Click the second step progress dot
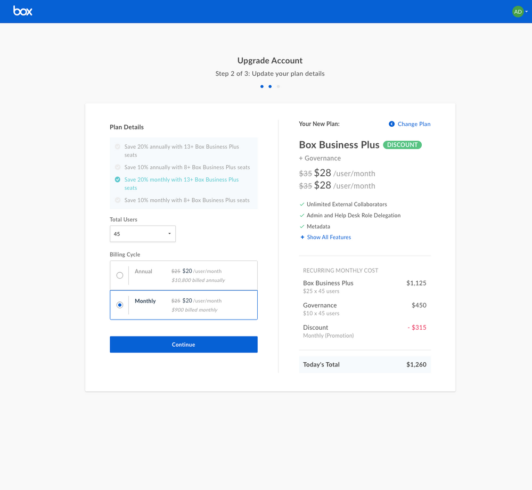532x490 pixels. point(270,86)
